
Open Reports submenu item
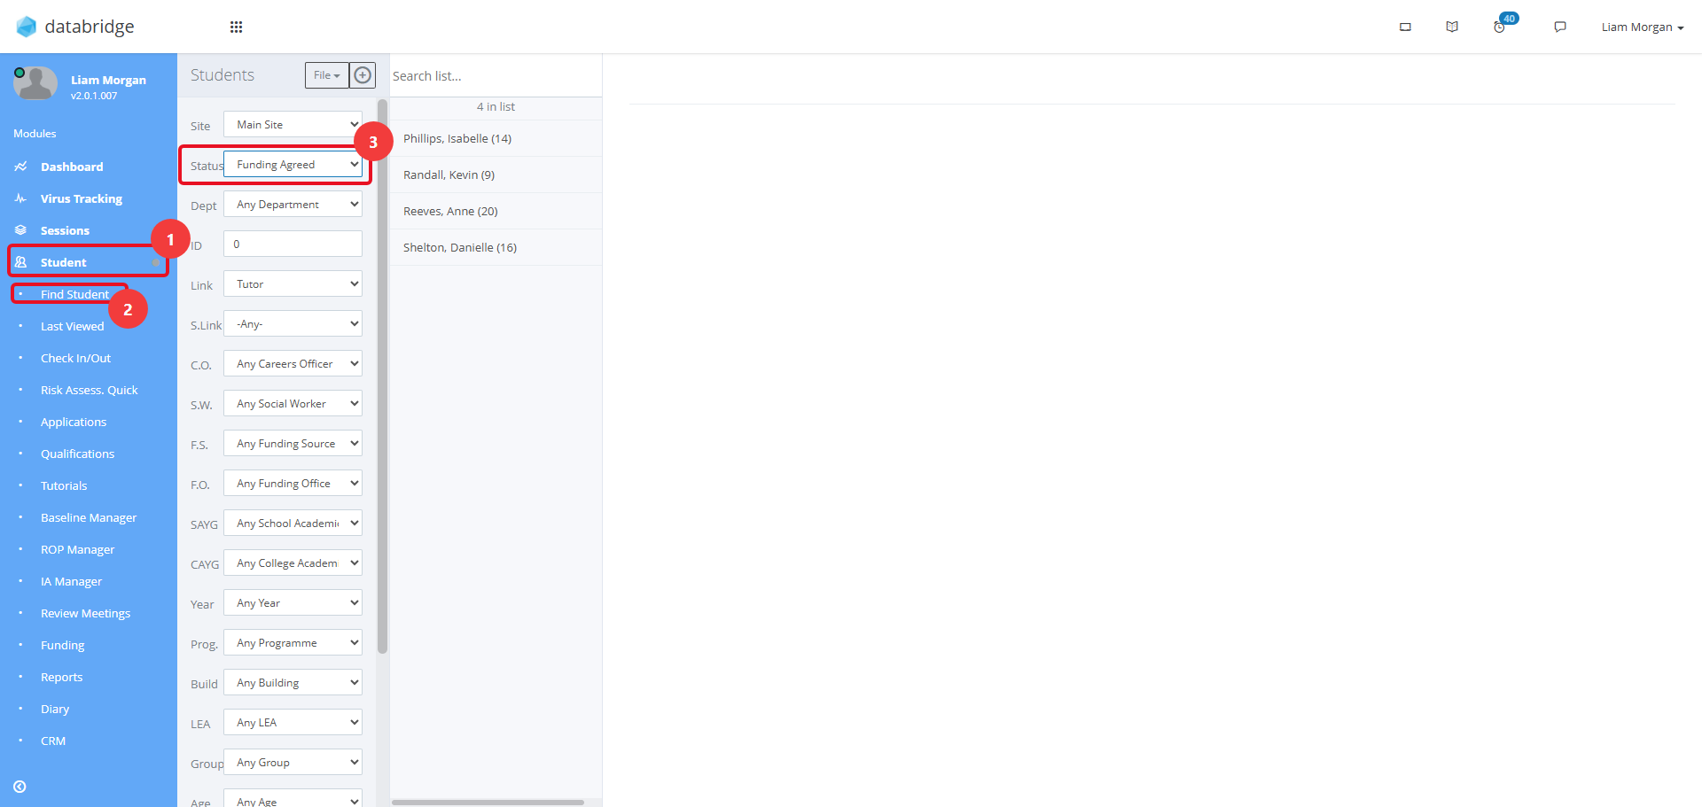[62, 677]
